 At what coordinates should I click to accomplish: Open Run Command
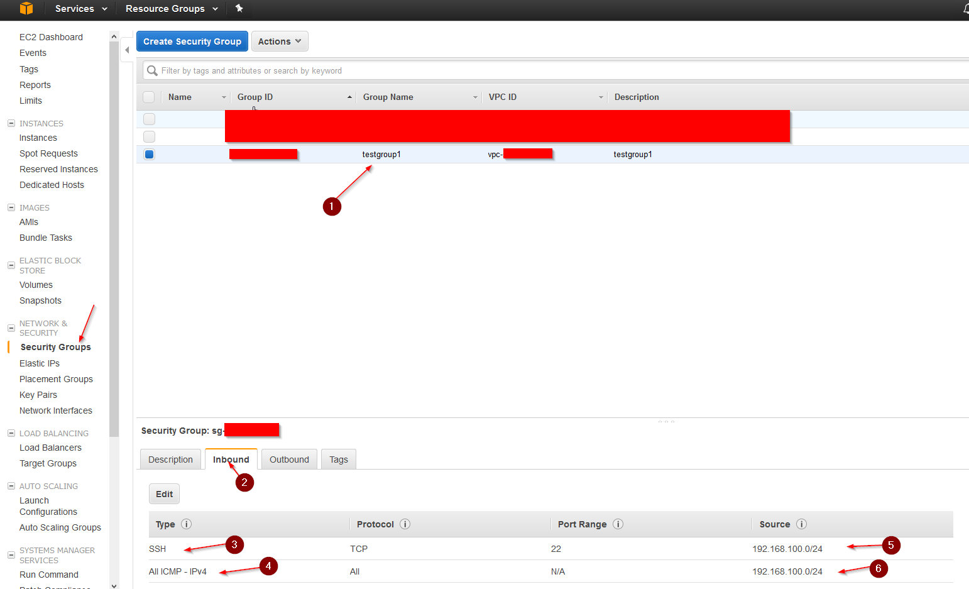[x=49, y=575]
